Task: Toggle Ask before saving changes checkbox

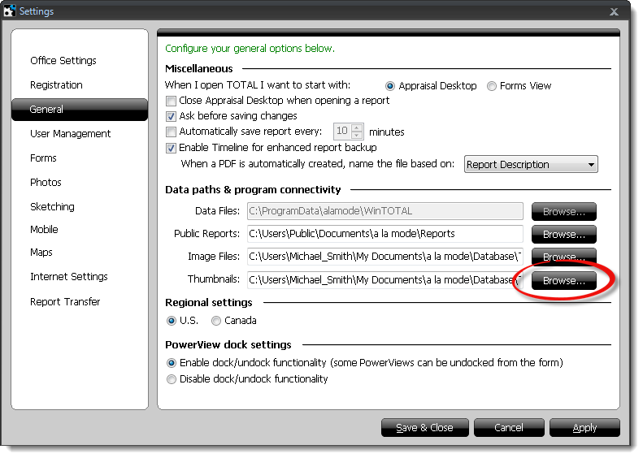Action: click(171, 116)
